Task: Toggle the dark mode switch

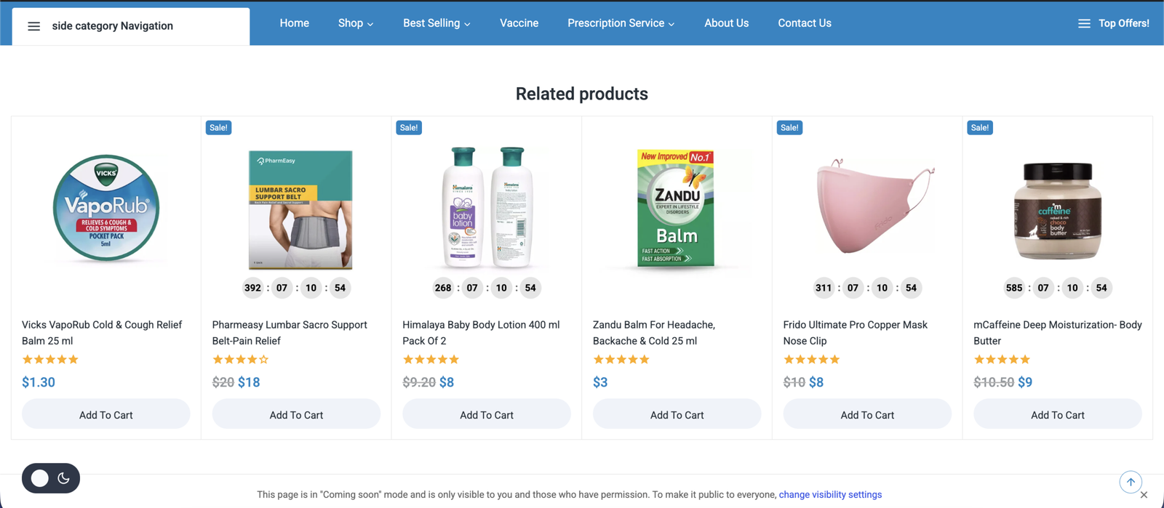Action: pyautogui.click(x=51, y=478)
